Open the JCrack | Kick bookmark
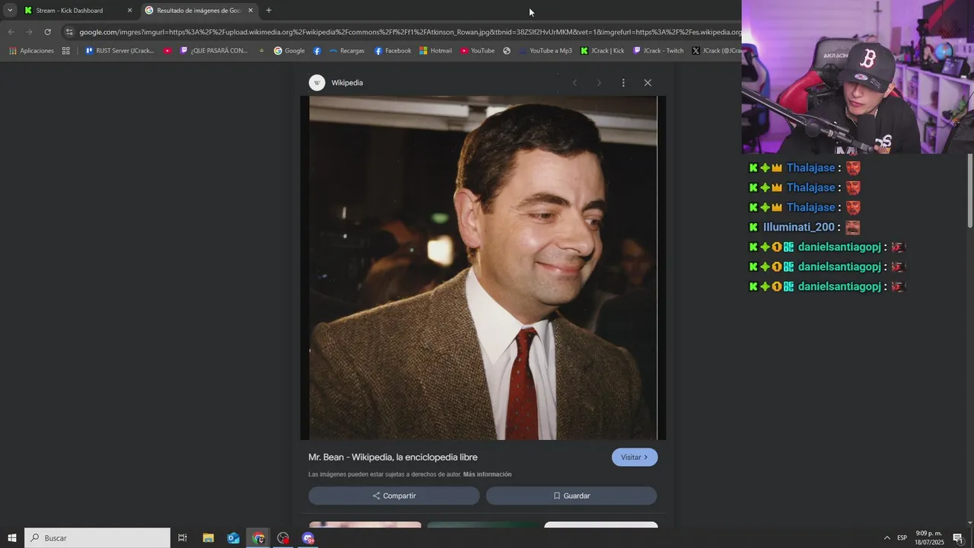Viewport: 974px width, 548px height. pos(602,51)
